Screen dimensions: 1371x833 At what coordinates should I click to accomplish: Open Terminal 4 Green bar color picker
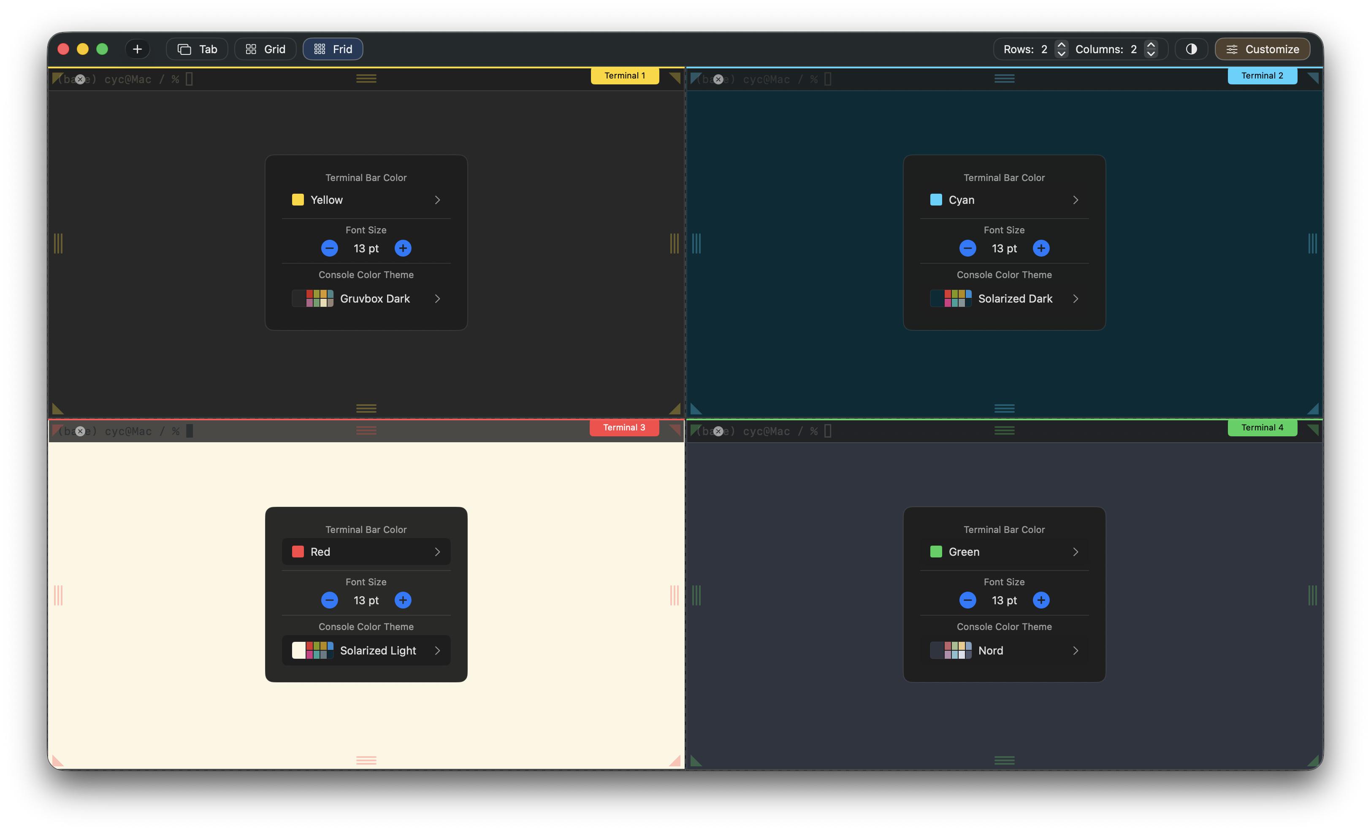pos(1004,552)
